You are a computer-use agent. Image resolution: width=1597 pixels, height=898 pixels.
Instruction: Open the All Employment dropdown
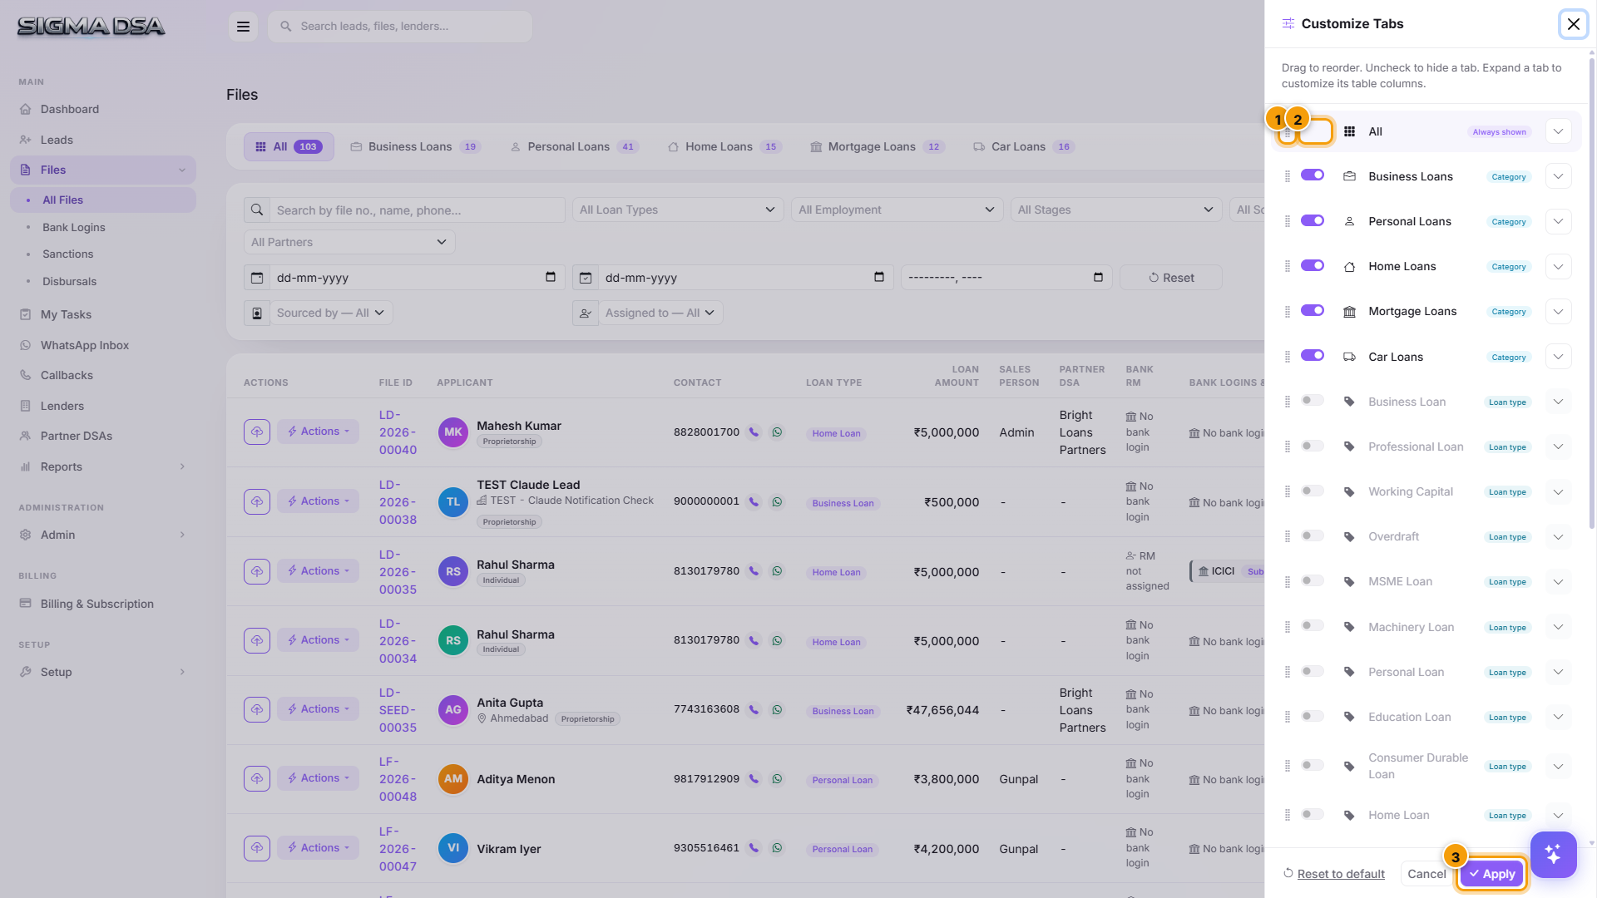coord(897,210)
